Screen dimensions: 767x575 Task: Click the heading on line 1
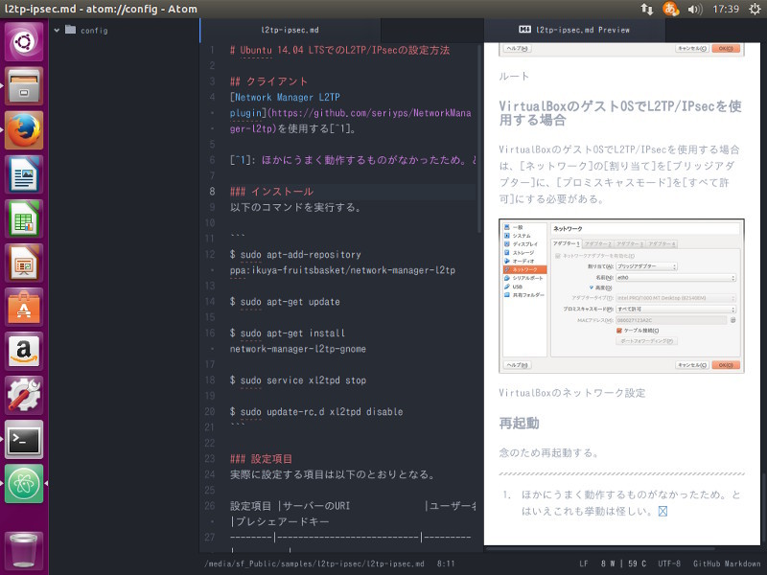coord(339,50)
